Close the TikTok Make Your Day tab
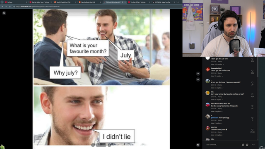Screen dimensions: 265x149 click(x=174, y=2)
